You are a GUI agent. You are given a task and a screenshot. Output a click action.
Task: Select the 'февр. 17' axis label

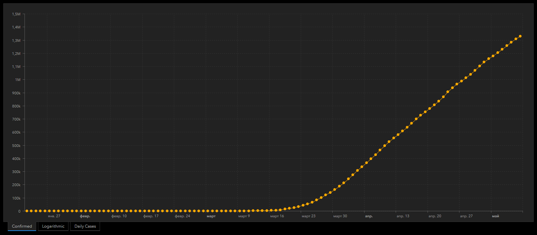click(151, 216)
